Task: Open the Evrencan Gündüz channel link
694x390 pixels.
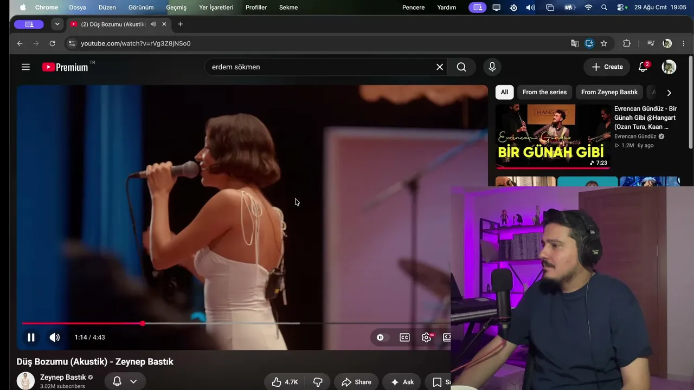Action: click(635, 136)
